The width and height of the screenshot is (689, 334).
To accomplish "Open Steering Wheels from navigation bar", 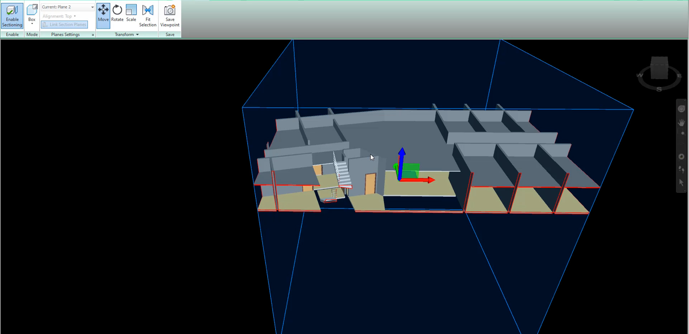I will click(x=681, y=109).
